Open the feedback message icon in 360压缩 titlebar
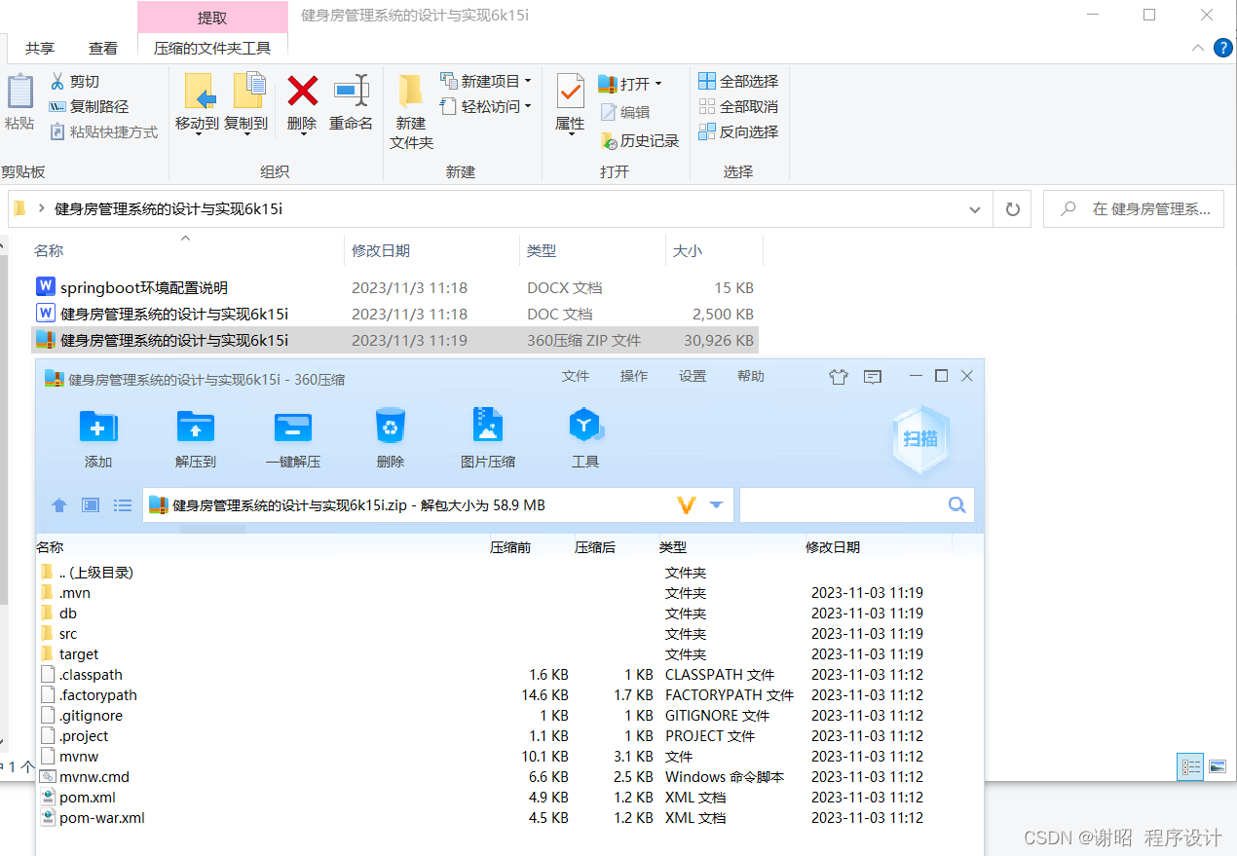The image size is (1237, 856). (873, 376)
